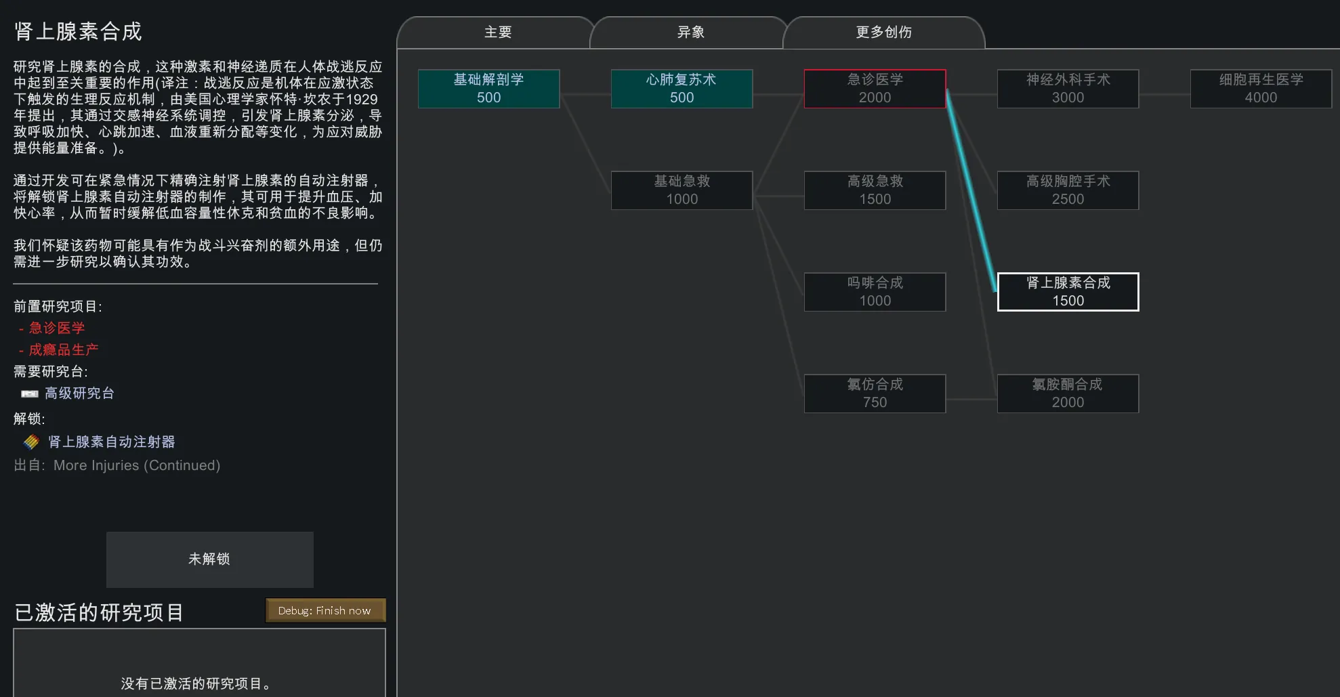
Task: Choose the 高级胸腔手术 research node
Action: tap(1068, 190)
